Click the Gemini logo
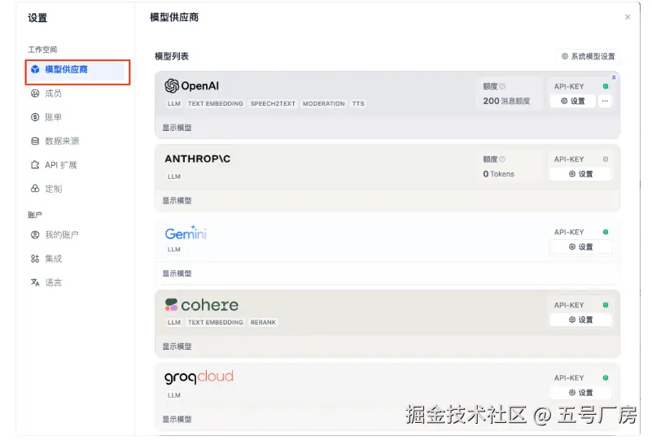652x440 pixels. 186,233
